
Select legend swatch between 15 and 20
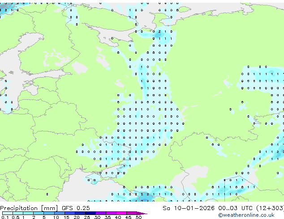click(69, 213)
